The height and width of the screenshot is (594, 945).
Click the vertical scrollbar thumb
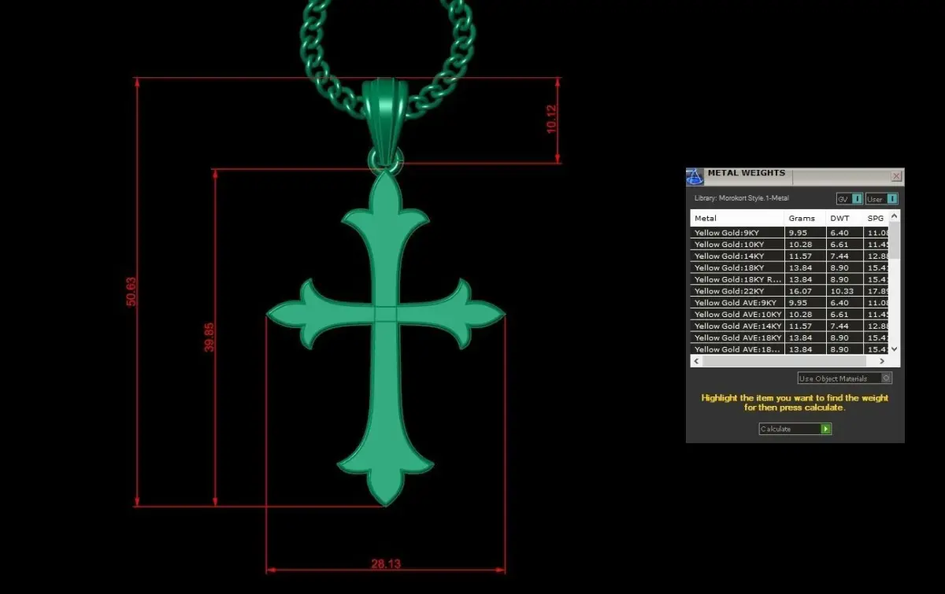click(x=894, y=240)
